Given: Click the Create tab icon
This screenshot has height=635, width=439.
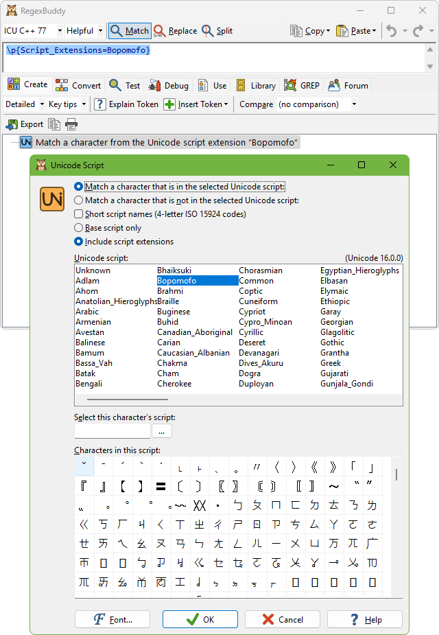Looking at the screenshot, I should click(x=13, y=84).
